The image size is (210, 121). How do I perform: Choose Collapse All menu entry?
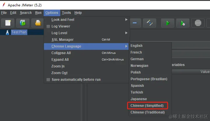86,53
